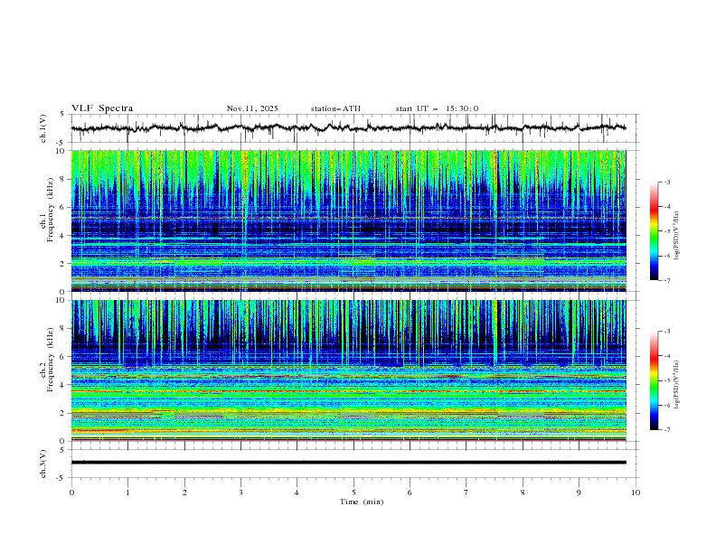Click inside the ch.1 spectrogram panel
Image resolution: width=716 pixels, height=553 pixels.
[x=348, y=220]
